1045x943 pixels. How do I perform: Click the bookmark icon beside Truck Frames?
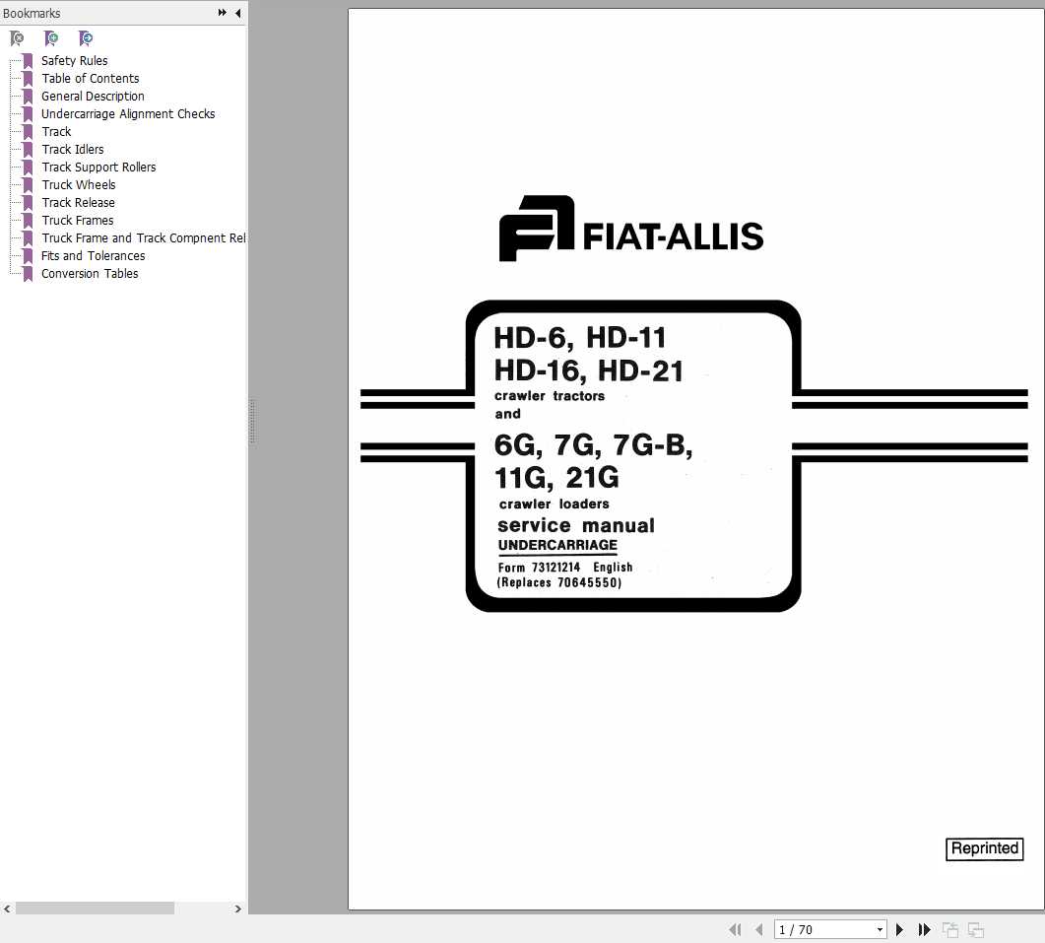click(28, 221)
